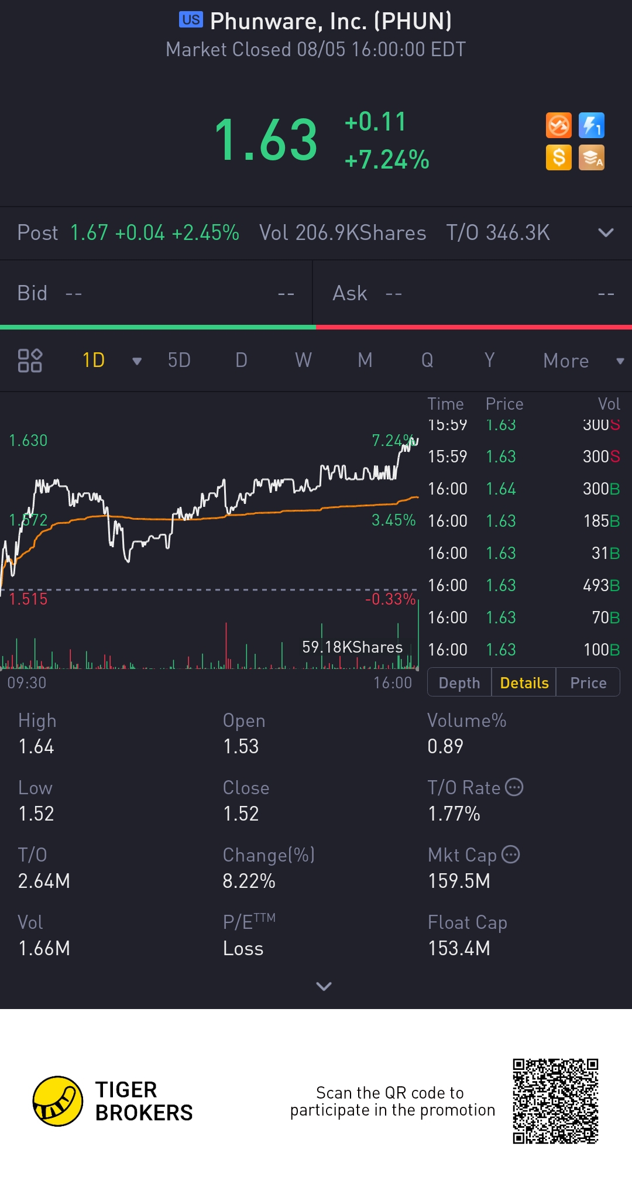Tap the 16:00 1.63 31B trade row
632x1194 pixels.
(x=524, y=553)
